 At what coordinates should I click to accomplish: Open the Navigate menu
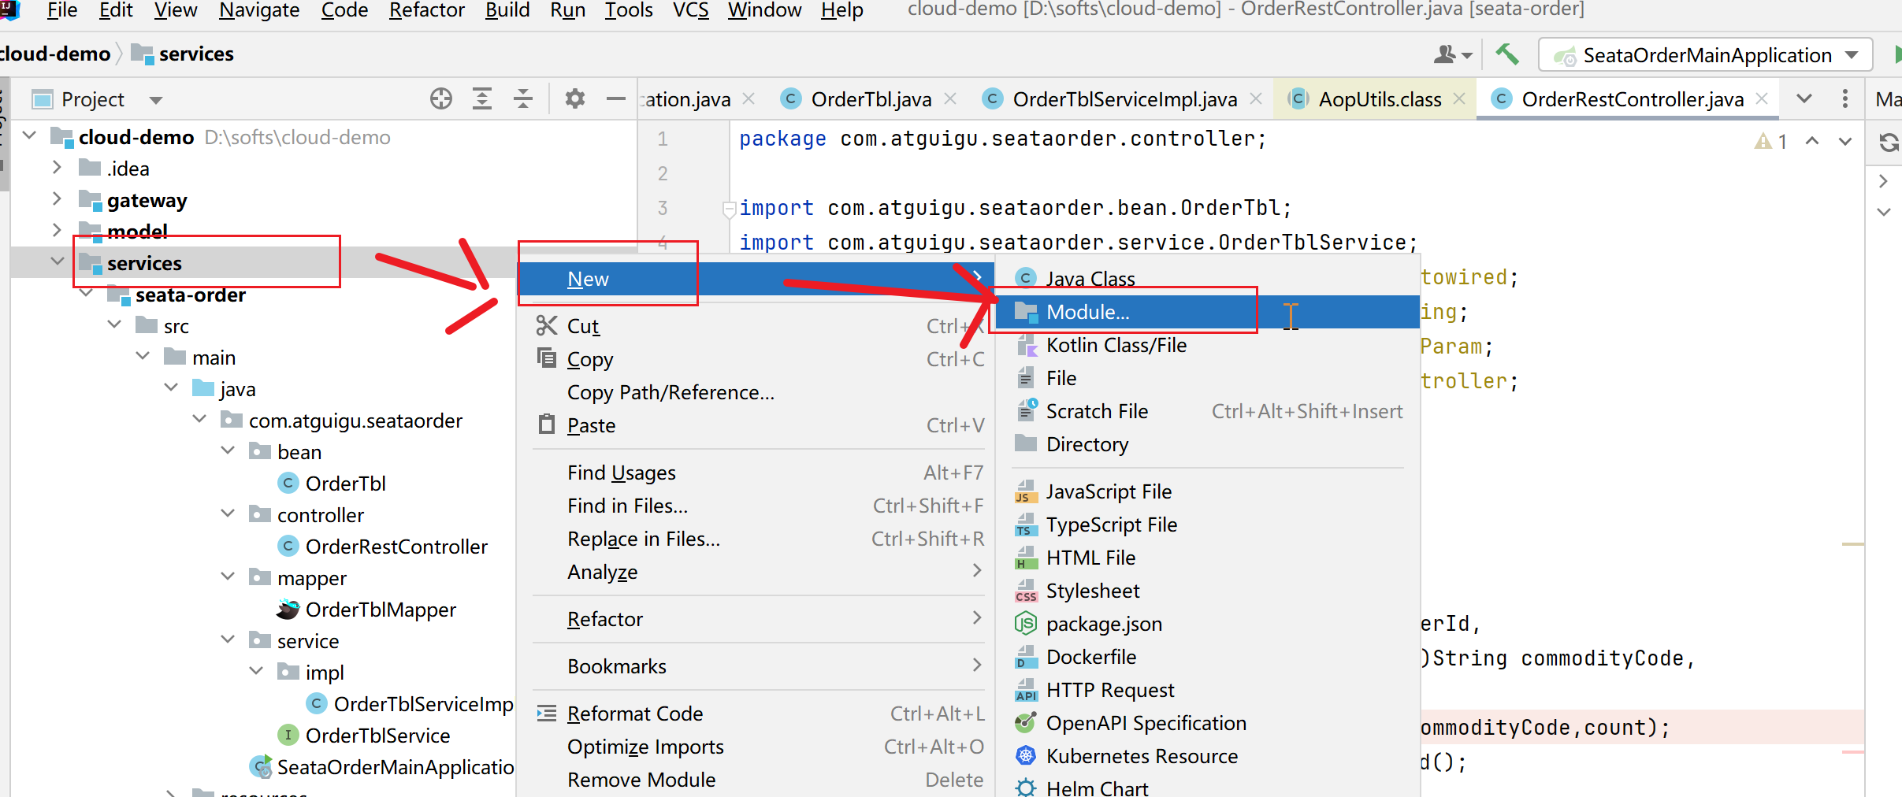[259, 11]
